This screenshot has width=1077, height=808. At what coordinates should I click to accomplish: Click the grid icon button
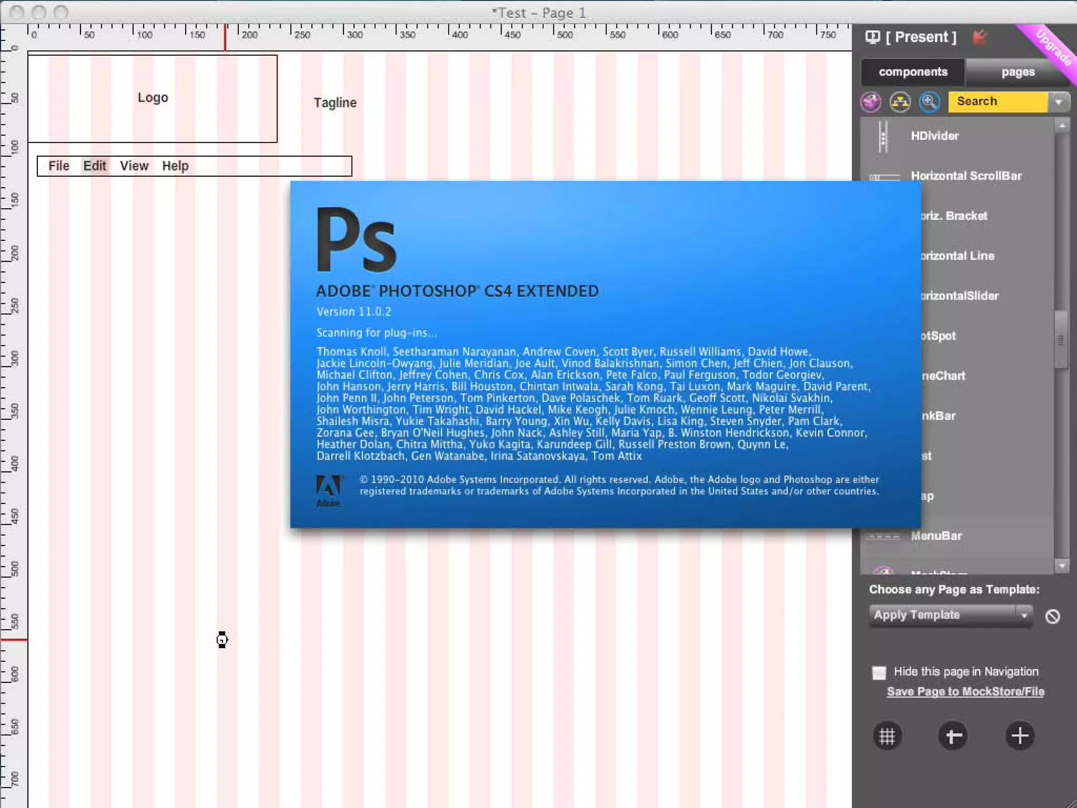(887, 736)
